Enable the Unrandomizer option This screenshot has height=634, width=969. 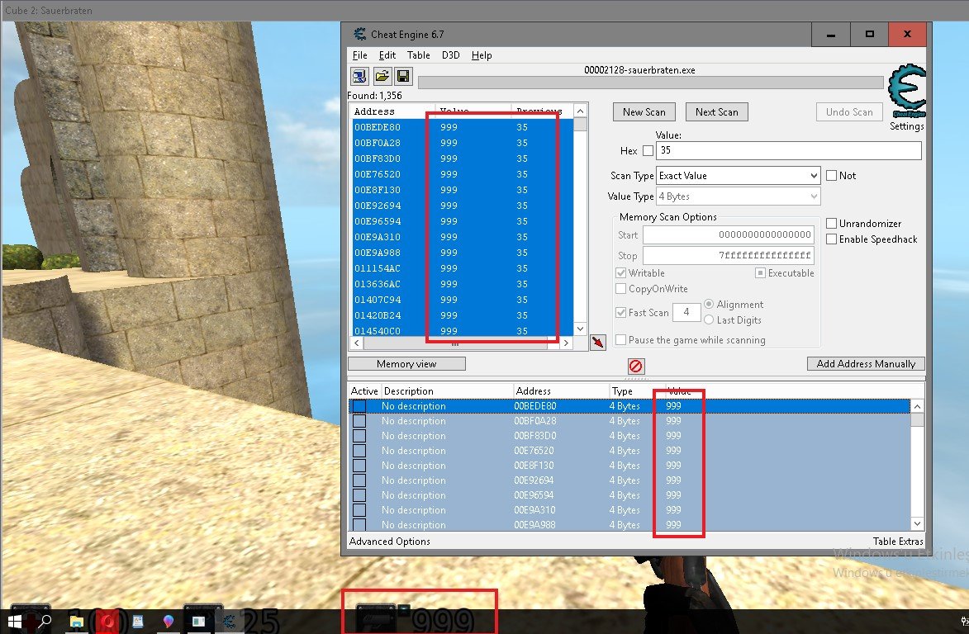click(831, 224)
